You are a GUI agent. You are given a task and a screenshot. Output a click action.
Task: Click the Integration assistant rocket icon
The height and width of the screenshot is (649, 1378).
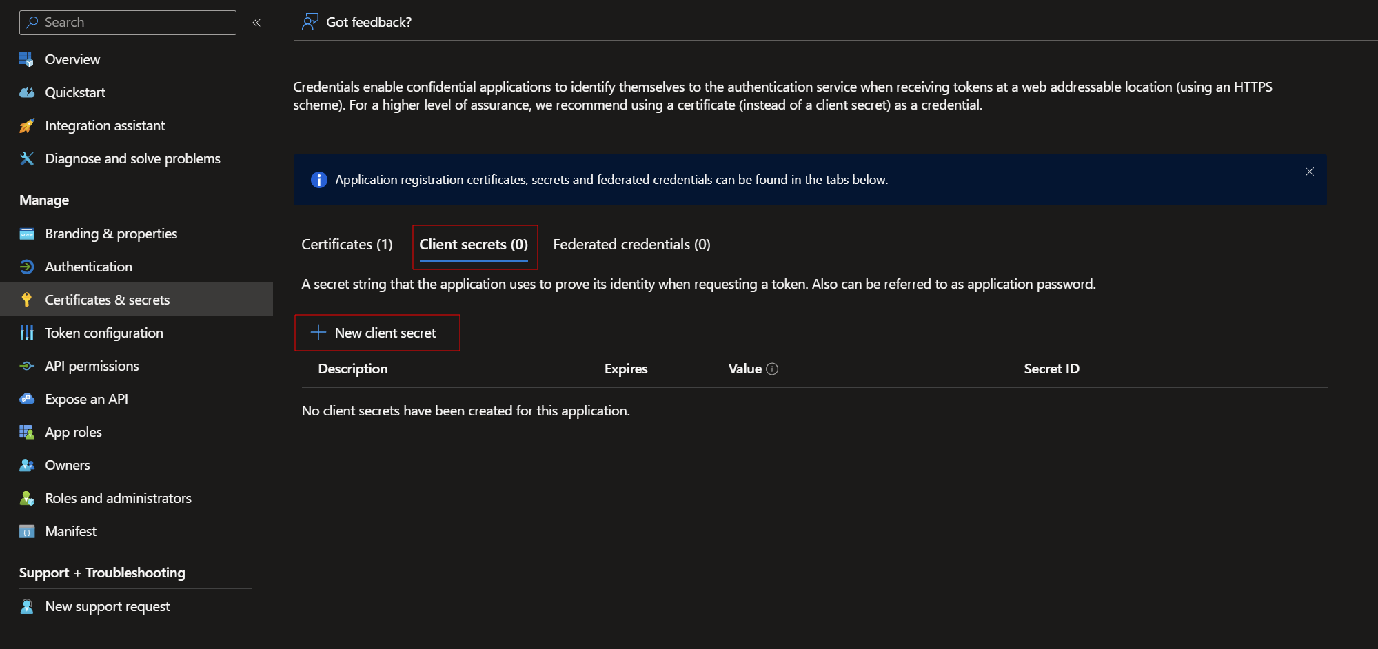[26, 125]
